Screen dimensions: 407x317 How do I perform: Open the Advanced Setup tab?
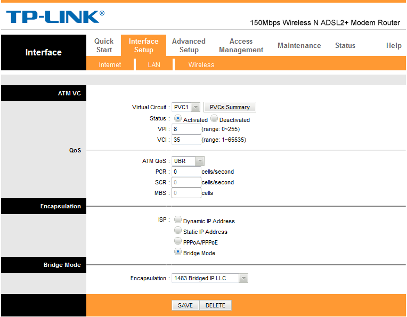point(189,45)
